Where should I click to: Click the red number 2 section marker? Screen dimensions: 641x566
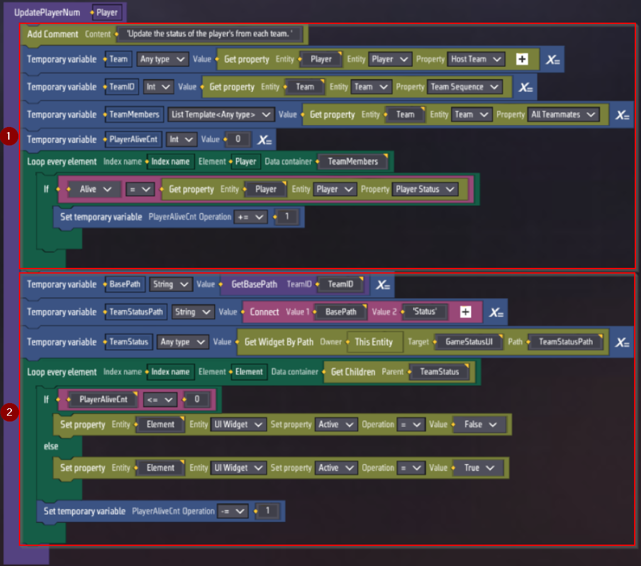pyautogui.click(x=9, y=412)
